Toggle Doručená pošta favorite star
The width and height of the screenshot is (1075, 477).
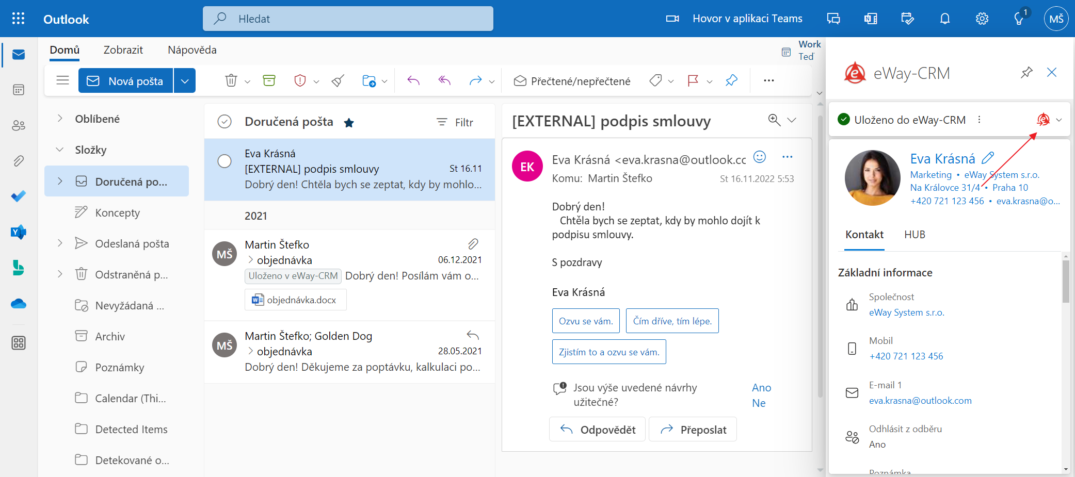click(x=349, y=122)
